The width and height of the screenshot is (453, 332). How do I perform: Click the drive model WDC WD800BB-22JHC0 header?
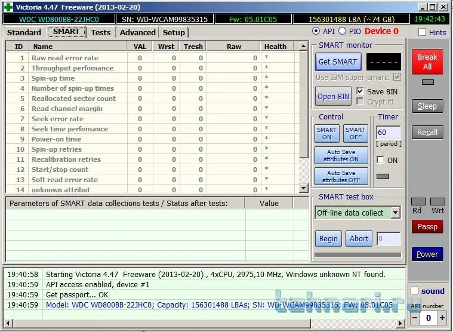click(59, 19)
